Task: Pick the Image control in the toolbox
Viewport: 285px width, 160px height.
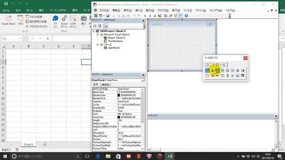Action: (237, 76)
